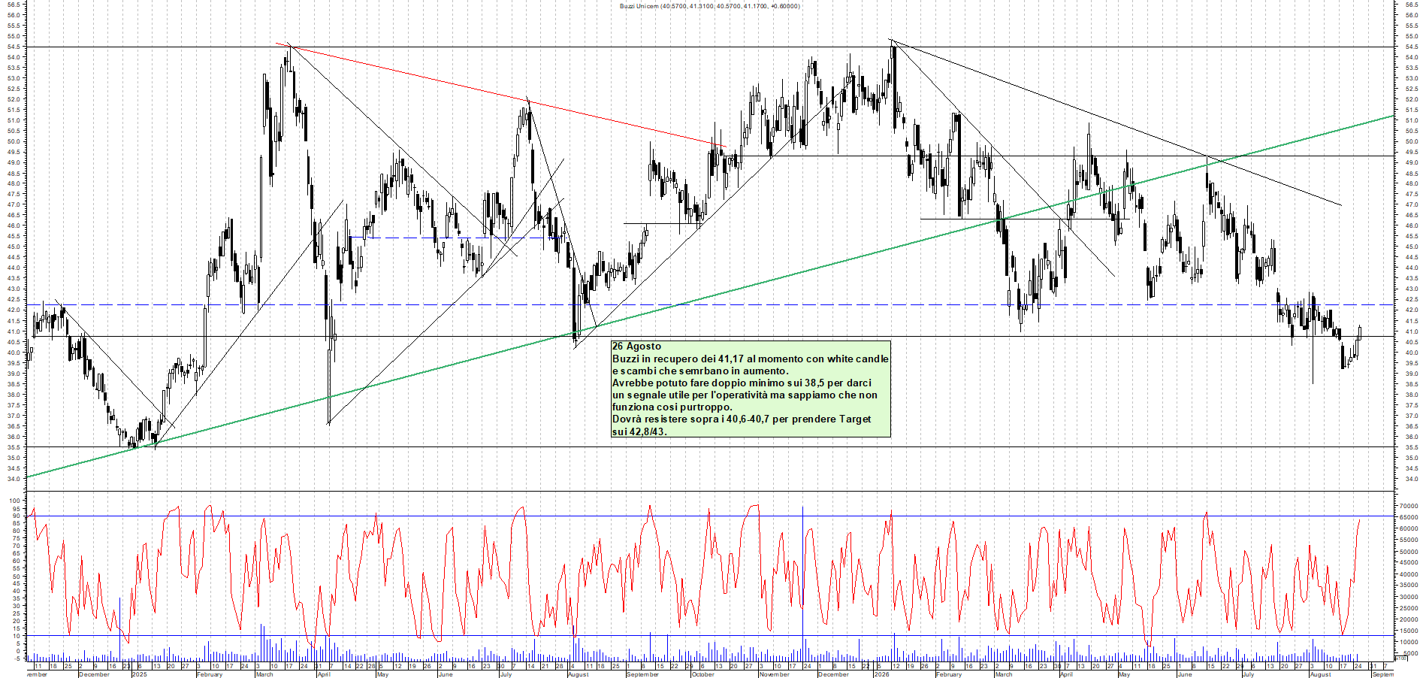1420x678 pixels.
Task: Click the note line 'e scambi che sembrano in aumento.'
Action: coord(700,371)
